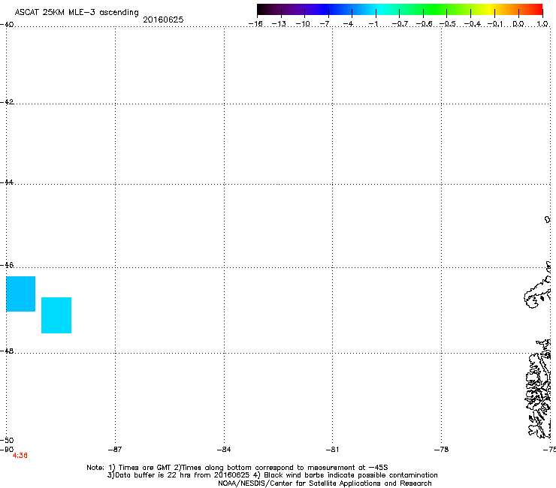
Task: Click the 1.0 color bar label
Action: coord(542,24)
